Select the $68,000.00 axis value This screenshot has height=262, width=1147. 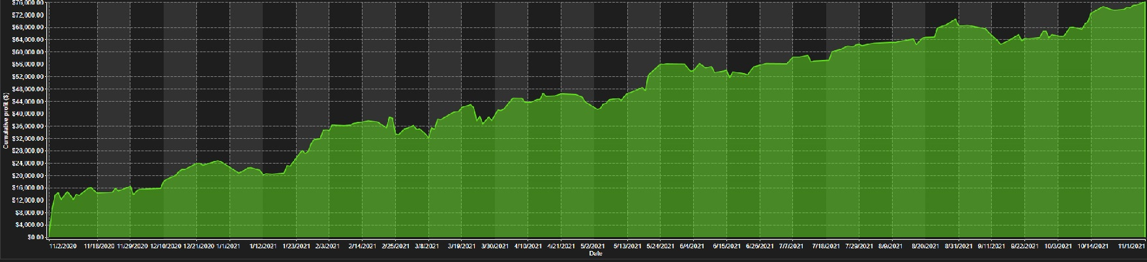27,27
